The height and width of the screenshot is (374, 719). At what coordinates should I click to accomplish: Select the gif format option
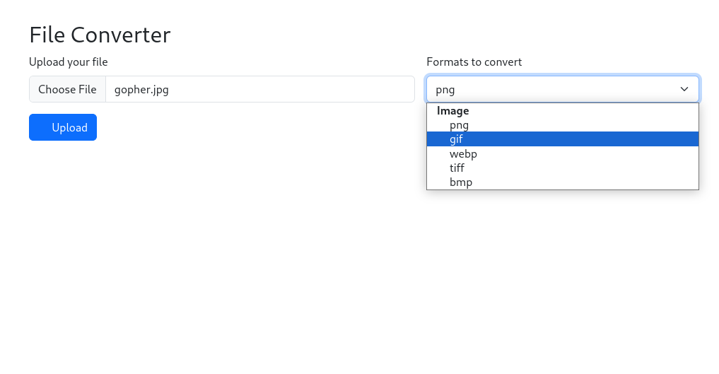pos(456,139)
